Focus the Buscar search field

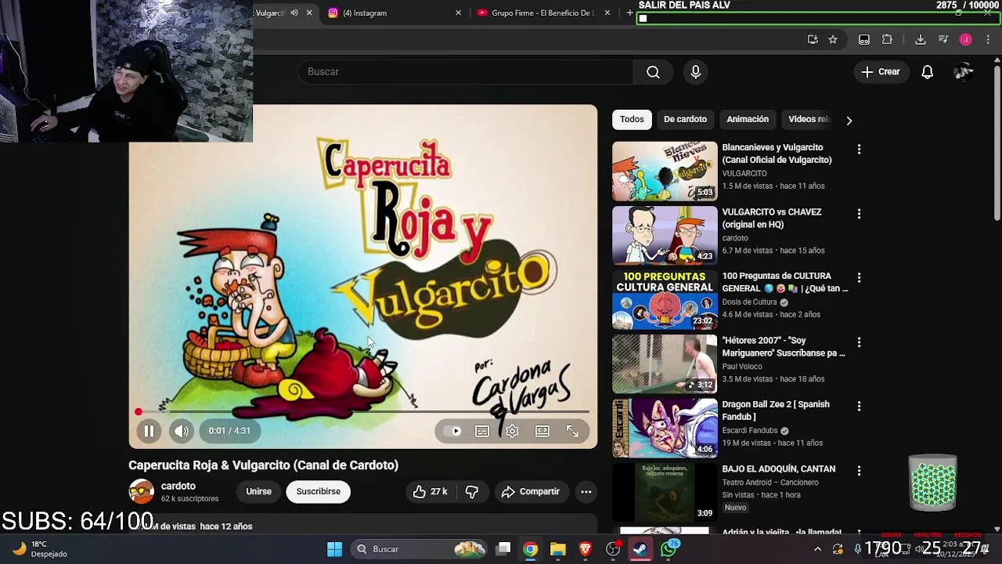466,72
